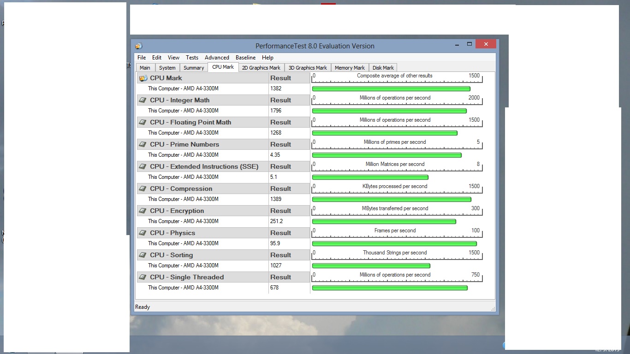The width and height of the screenshot is (630, 354).
Task: Switch to the 2D Graphics Mark tab
Action: point(261,68)
